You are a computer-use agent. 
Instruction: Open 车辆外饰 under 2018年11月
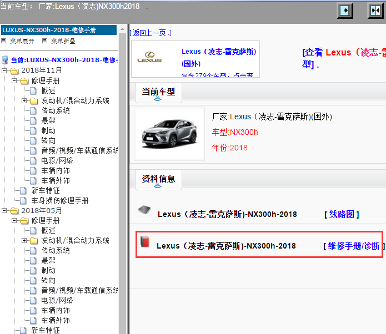coord(56,180)
